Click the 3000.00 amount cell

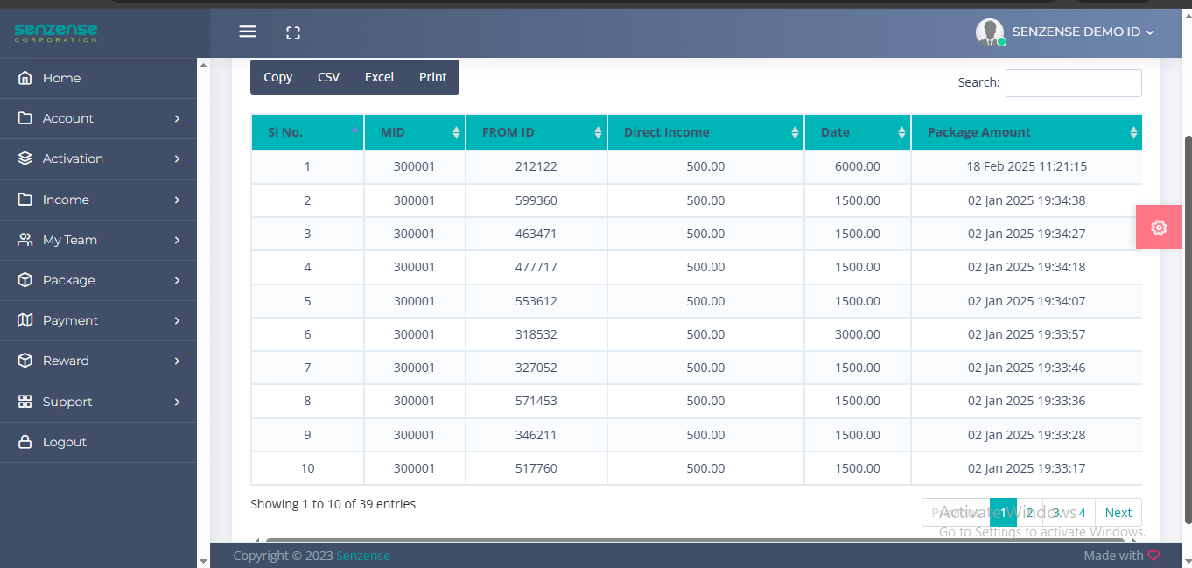click(858, 334)
